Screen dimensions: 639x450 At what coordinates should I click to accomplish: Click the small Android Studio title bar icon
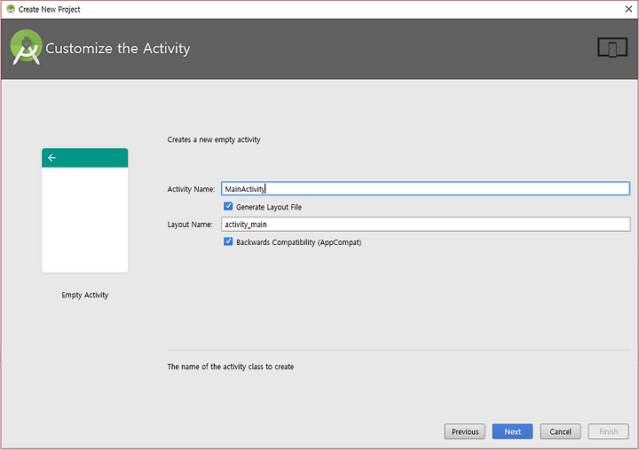(11, 9)
